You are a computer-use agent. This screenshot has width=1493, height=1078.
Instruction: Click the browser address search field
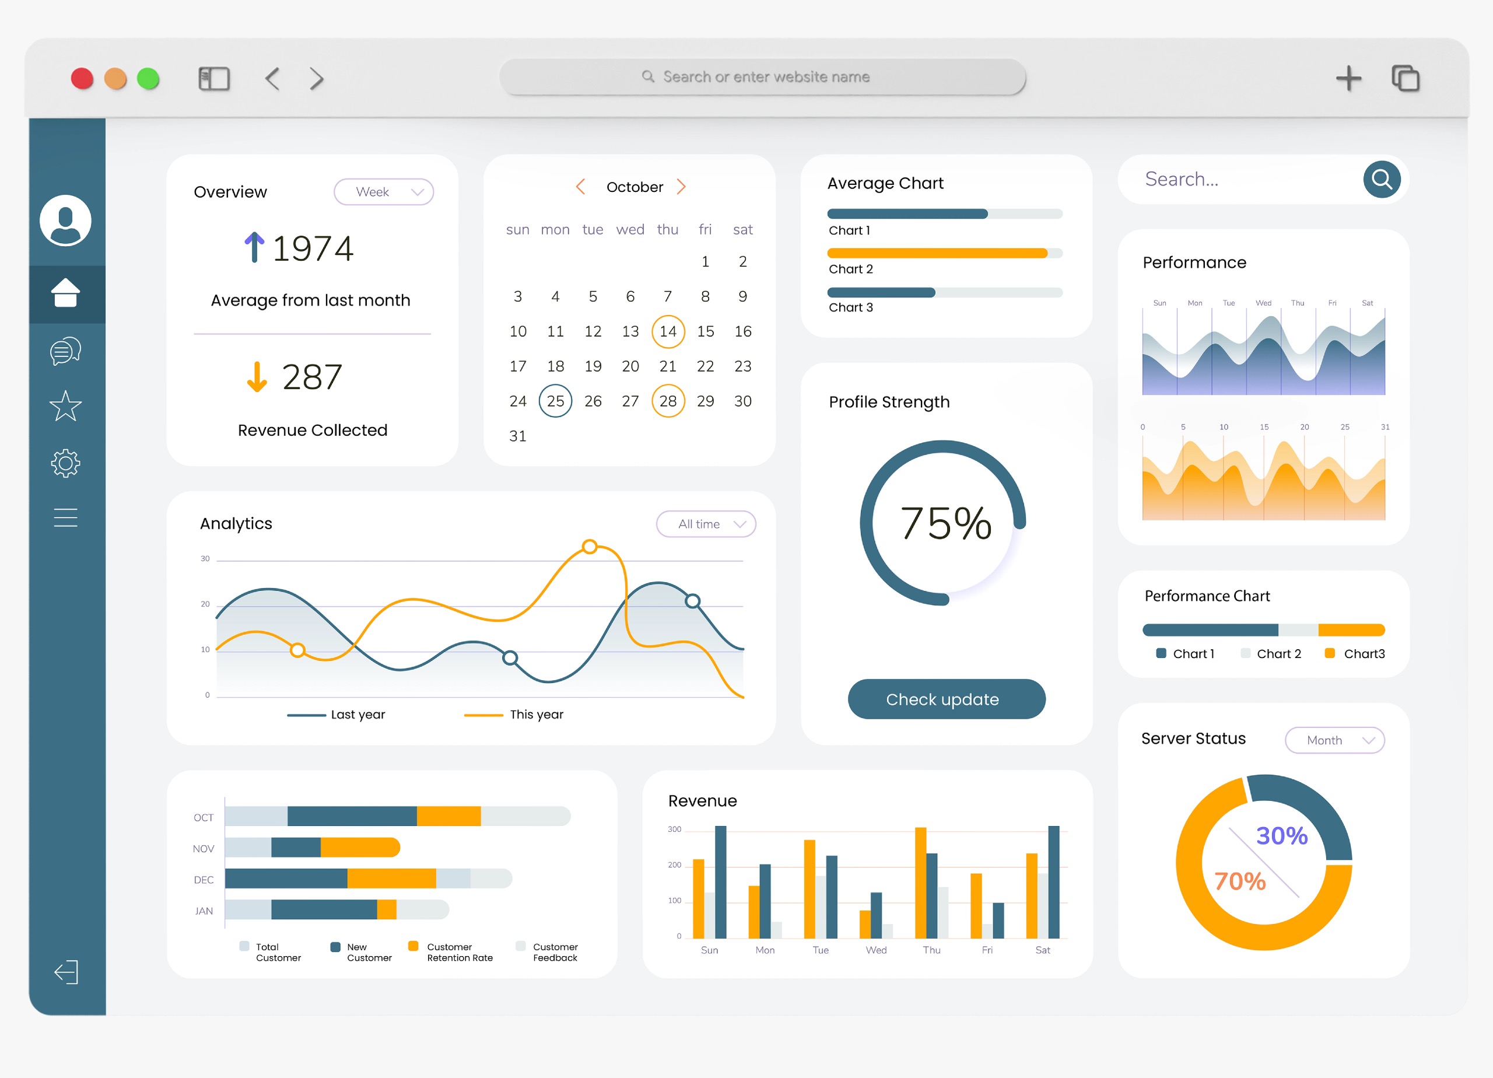(762, 77)
